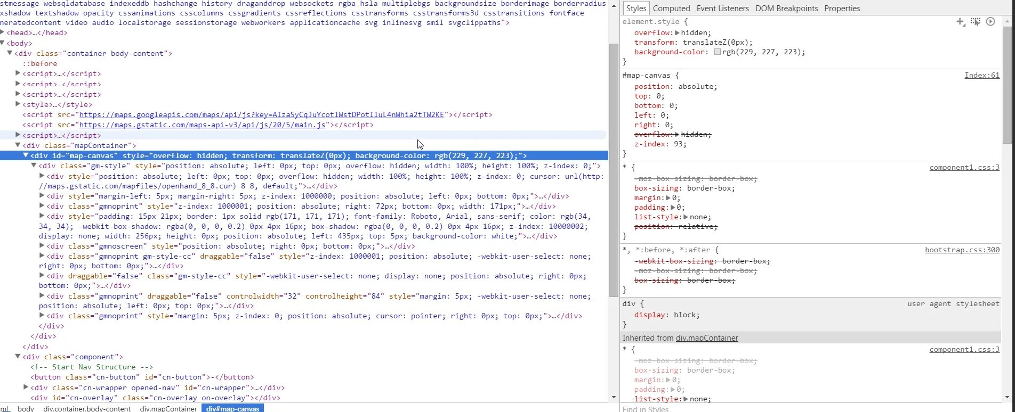Click the element.style selector text
This screenshot has height=412, width=1015.
point(651,22)
